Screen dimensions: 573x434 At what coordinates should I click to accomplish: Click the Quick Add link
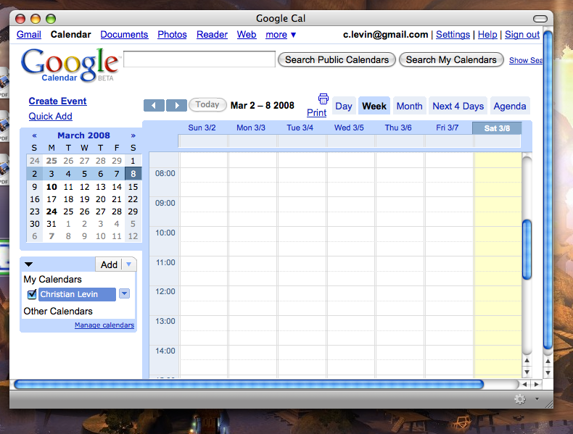pos(51,116)
